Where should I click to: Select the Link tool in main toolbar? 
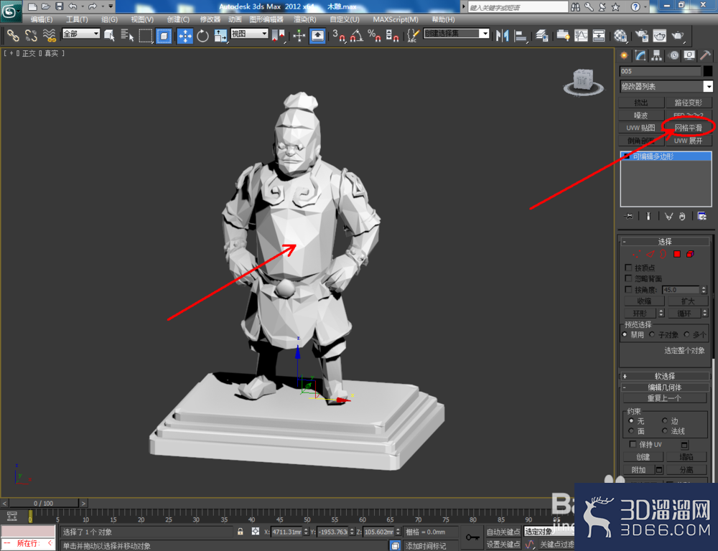pos(12,35)
